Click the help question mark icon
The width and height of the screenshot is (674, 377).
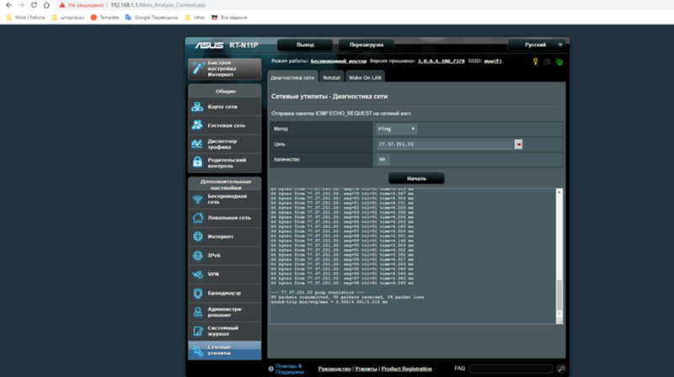(x=270, y=369)
